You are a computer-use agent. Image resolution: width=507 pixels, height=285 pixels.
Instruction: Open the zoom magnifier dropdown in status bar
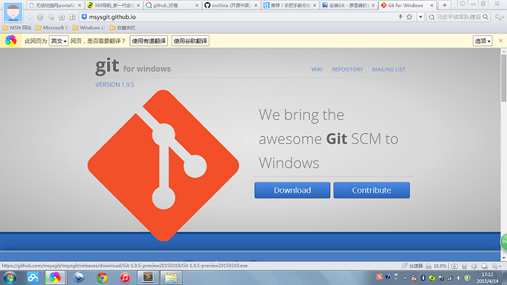[x=496, y=266]
